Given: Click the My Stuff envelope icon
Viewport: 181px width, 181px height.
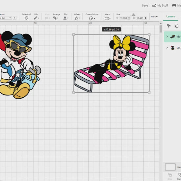Looking at the screenshot, I should pos(154,5).
